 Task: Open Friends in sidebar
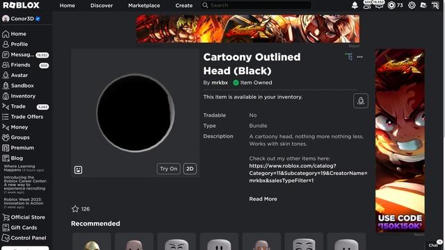point(25,65)
